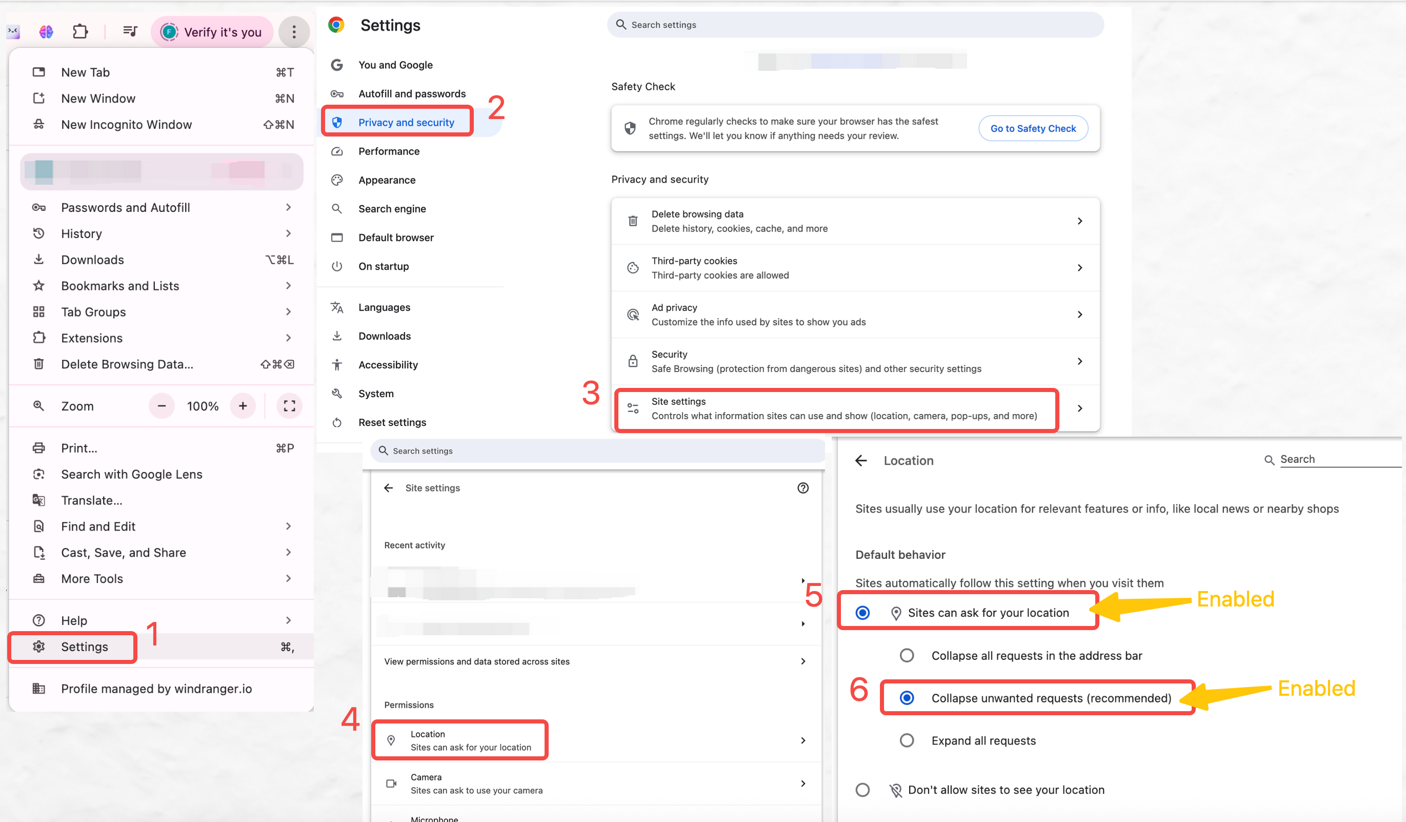Image resolution: width=1406 pixels, height=822 pixels.
Task: Open Performance in the Settings sidebar
Action: [x=389, y=151]
